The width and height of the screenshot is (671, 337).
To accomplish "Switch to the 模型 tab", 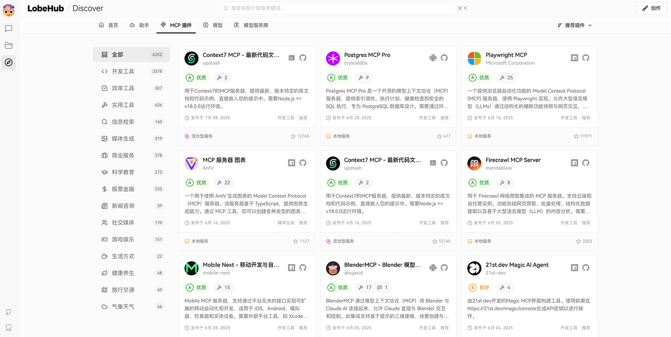I will pyautogui.click(x=213, y=25).
